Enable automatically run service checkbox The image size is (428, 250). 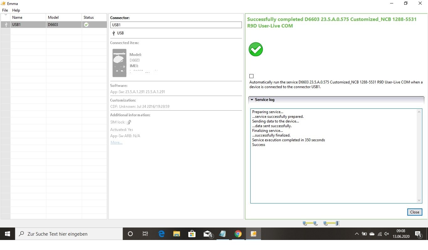pyautogui.click(x=251, y=76)
